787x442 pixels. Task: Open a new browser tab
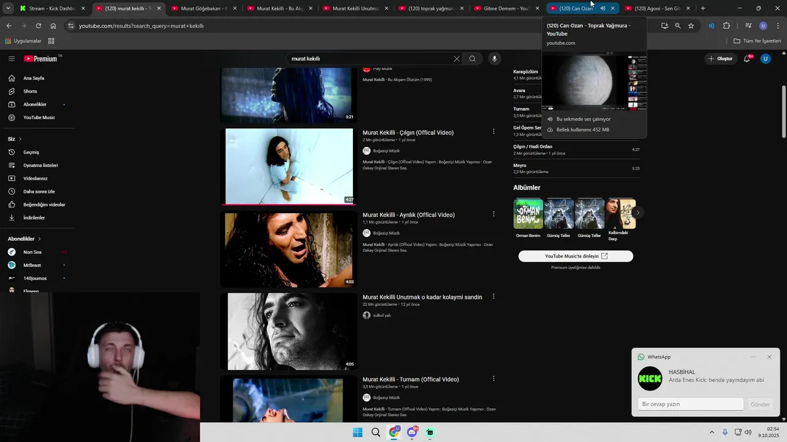pyautogui.click(x=703, y=9)
